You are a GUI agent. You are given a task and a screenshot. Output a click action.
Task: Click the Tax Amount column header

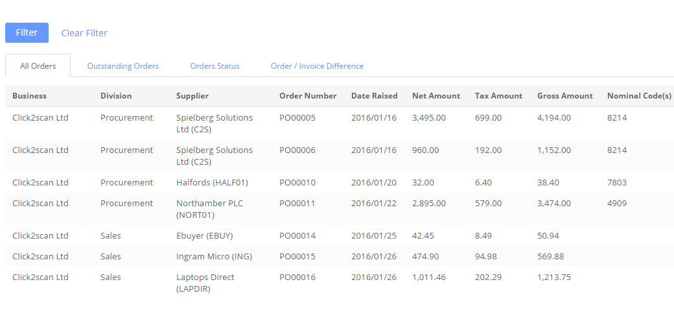pyautogui.click(x=498, y=96)
